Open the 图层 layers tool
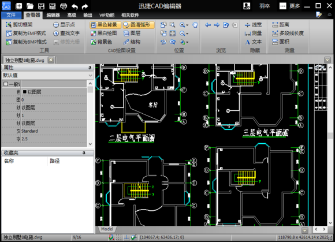 coord(132,33)
